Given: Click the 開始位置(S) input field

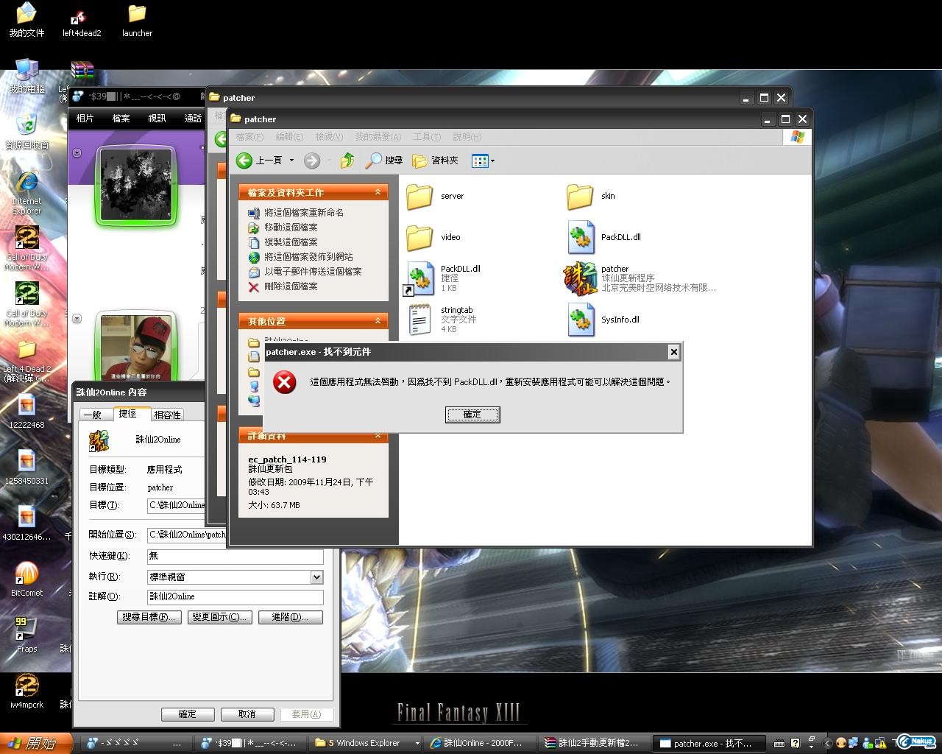Looking at the screenshot, I should [x=186, y=535].
